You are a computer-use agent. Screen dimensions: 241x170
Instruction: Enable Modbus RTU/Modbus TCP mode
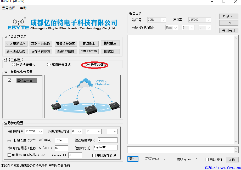point(9,155)
